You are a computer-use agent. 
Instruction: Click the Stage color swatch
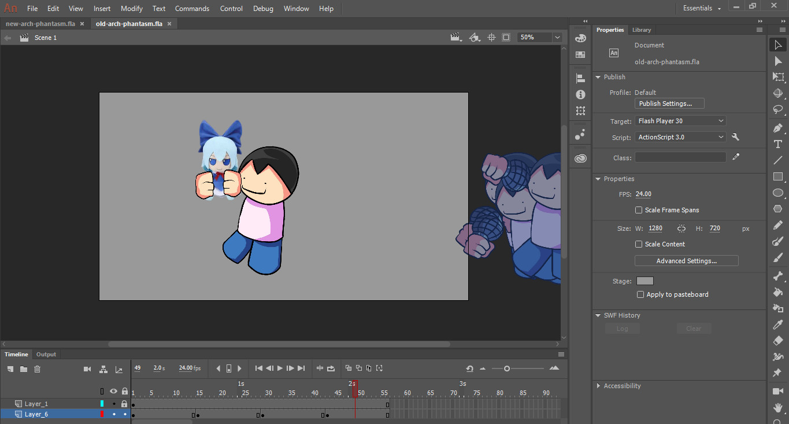coord(644,281)
